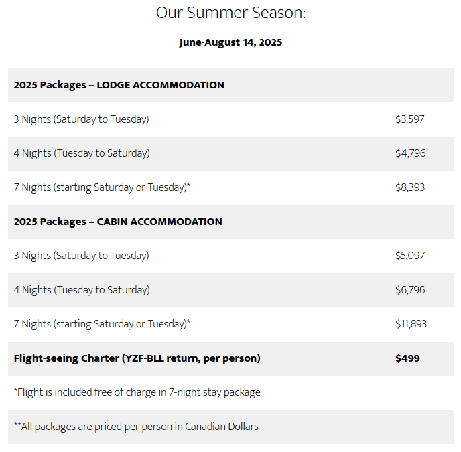The width and height of the screenshot is (461, 452).
Task: Click the $6,796 cabin price
Action: tap(410, 290)
